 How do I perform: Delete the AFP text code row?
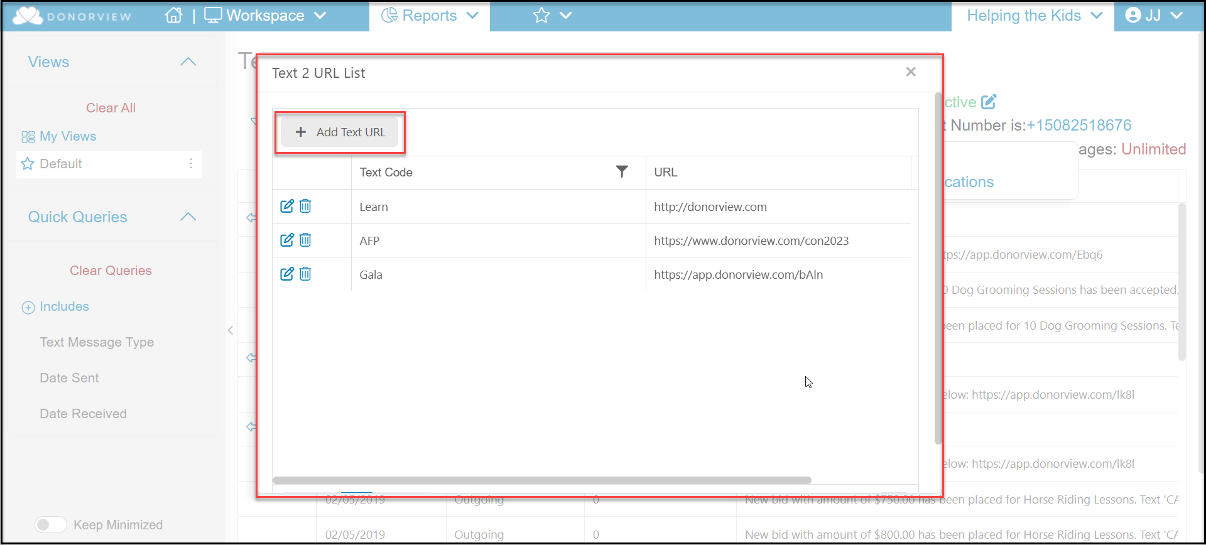pos(305,240)
